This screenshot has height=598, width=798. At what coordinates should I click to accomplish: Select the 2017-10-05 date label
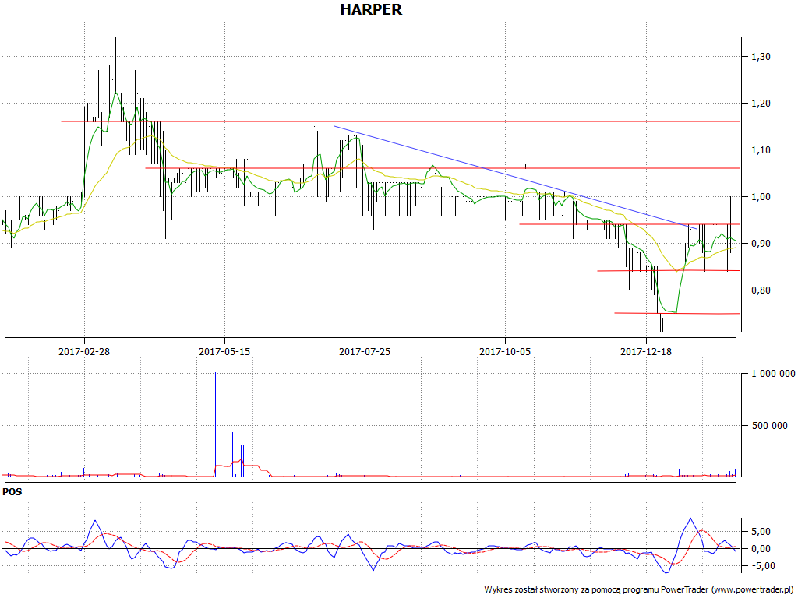point(505,351)
